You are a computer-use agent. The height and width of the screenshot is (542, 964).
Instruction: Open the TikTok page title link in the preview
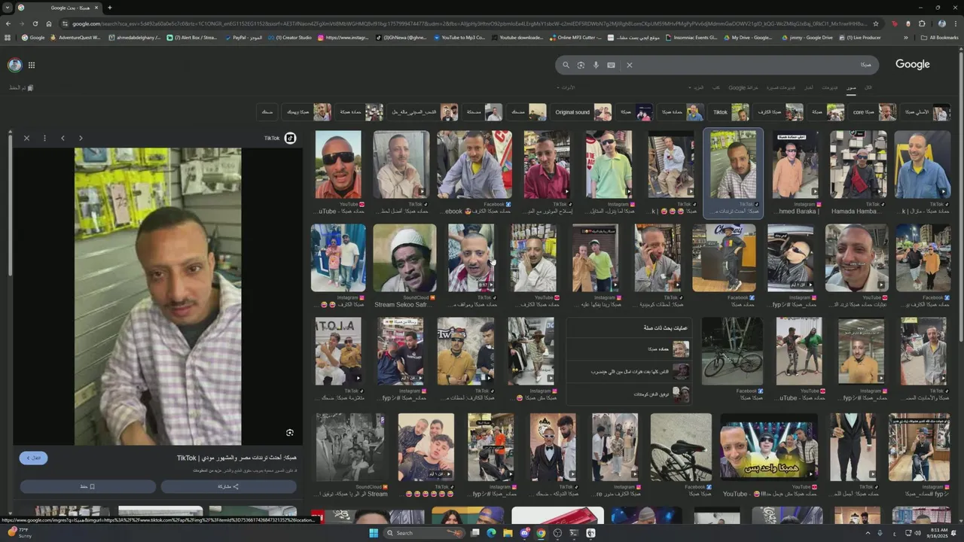point(236,458)
